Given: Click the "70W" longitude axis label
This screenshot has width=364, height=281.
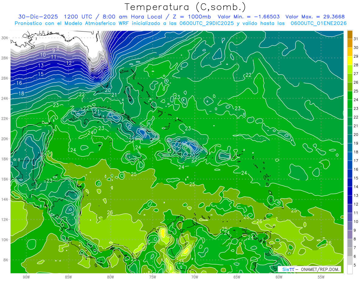Looking at the screenshot, I should (x=195, y=277).
